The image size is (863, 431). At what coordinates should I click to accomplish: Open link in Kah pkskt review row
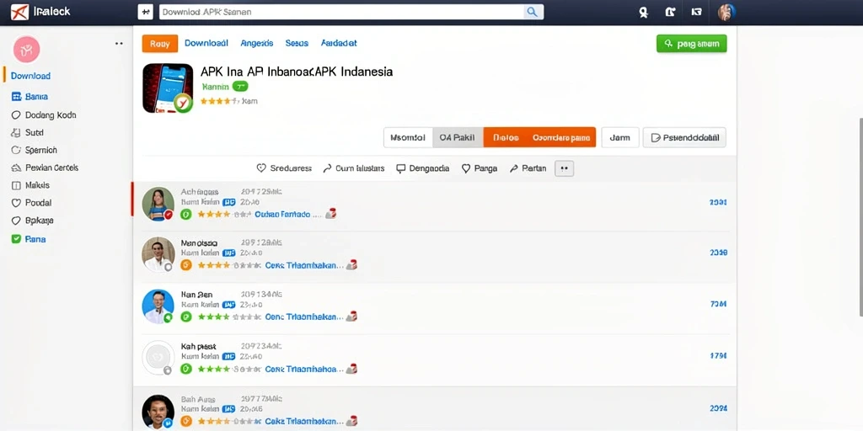304,369
